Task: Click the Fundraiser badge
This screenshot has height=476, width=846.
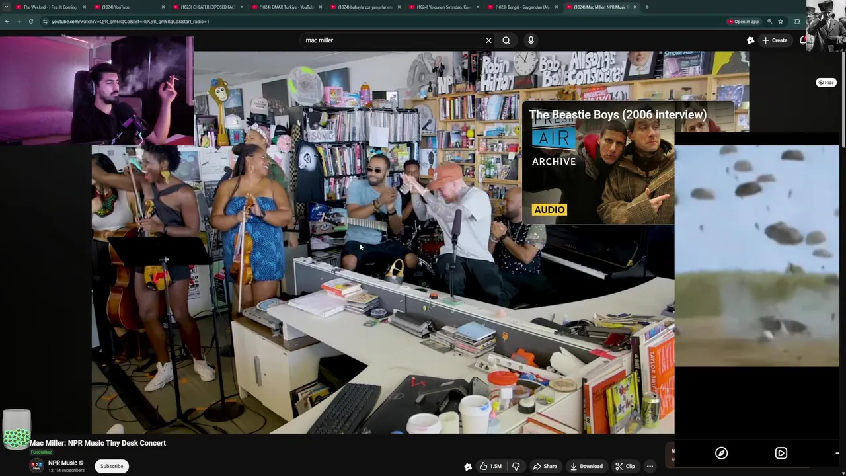Action: 41,452
